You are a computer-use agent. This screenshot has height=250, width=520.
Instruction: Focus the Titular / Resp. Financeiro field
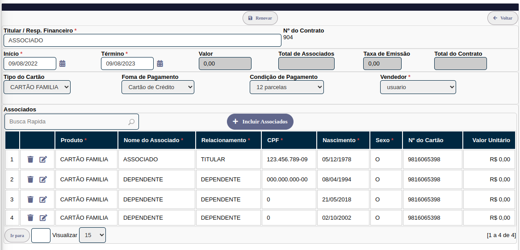point(143,41)
